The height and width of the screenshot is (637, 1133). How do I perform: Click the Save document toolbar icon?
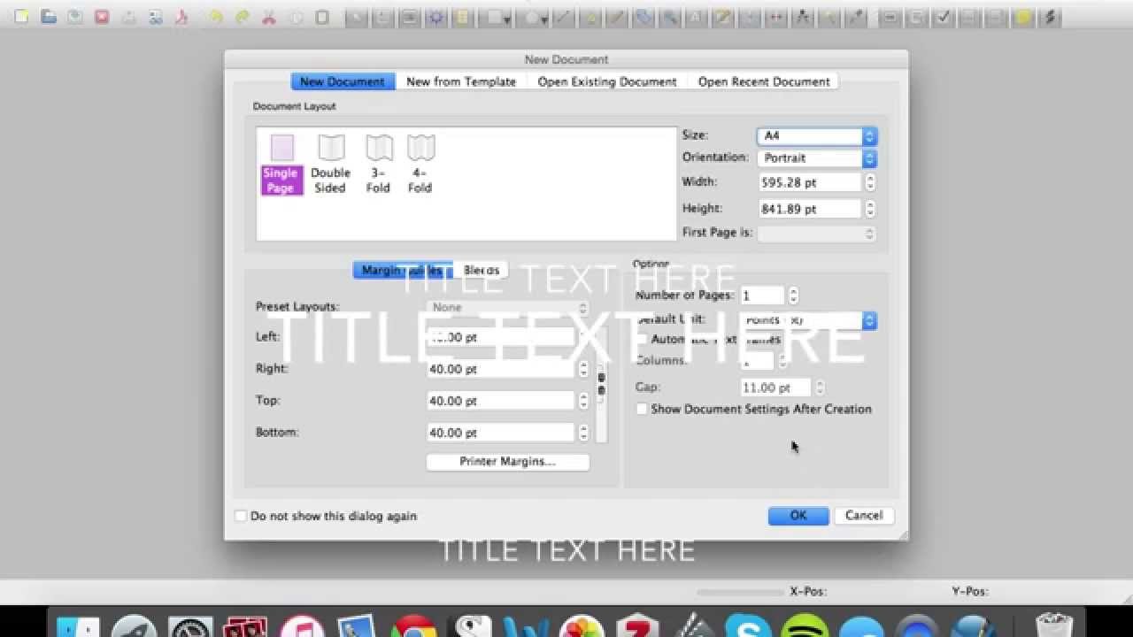tap(75, 17)
